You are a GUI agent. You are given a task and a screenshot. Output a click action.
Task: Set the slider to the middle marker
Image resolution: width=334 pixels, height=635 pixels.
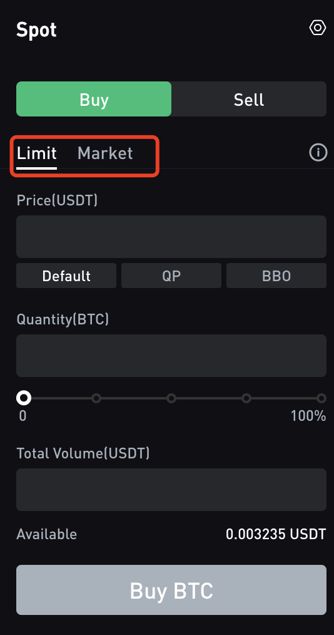click(x=171, y=398)
